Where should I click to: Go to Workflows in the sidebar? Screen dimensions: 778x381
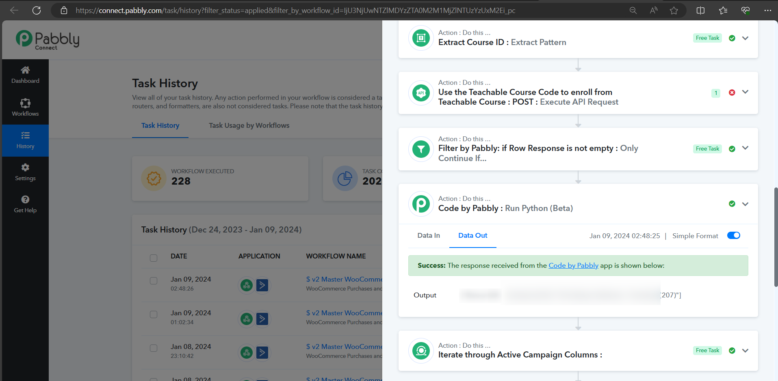click(25, 108)
